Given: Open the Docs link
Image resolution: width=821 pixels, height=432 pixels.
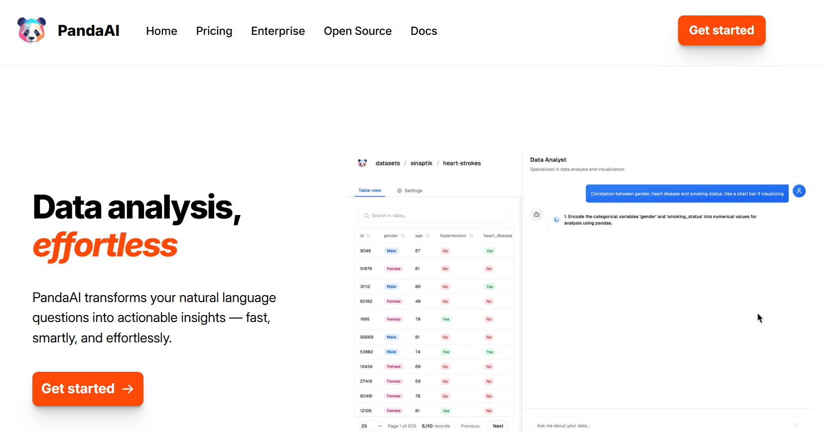Looking at the screenshot, I should point(424,31).
